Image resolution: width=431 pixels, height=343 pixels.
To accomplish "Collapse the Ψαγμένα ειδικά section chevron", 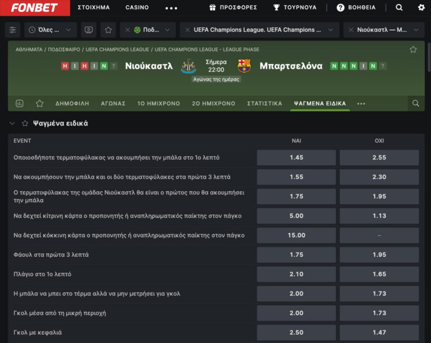I will (12, 123).
